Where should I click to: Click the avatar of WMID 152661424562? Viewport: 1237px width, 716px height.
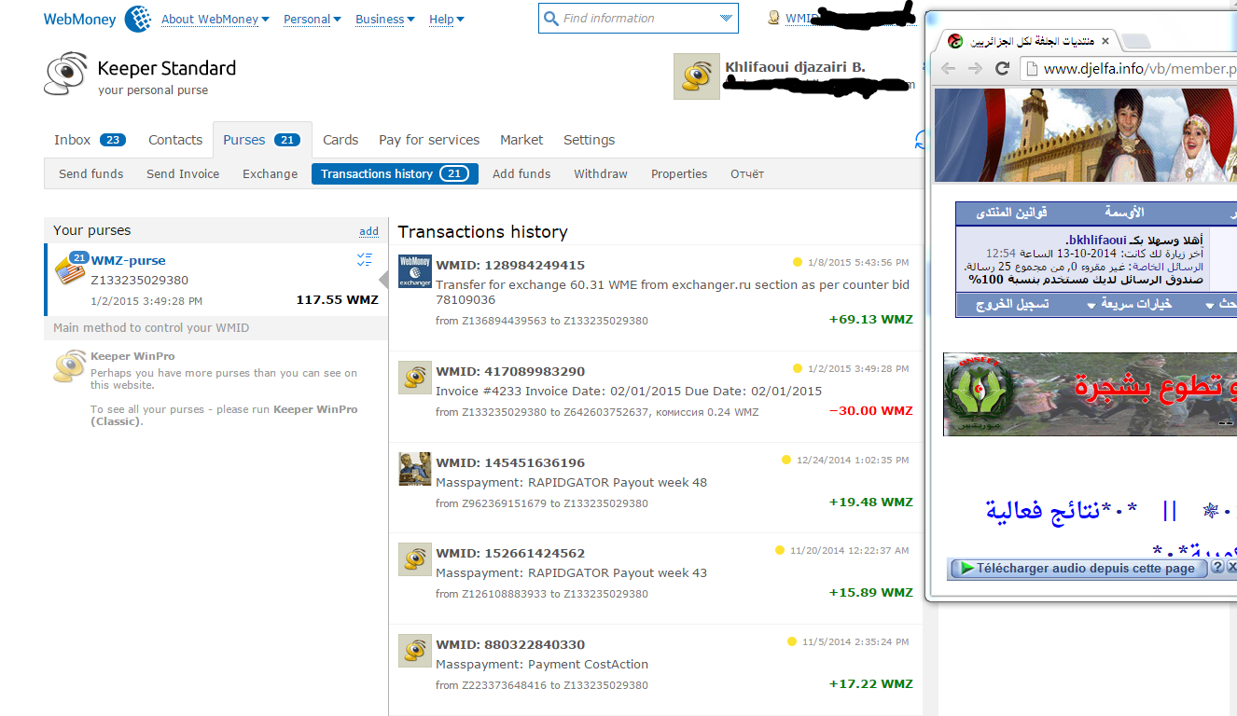(x=415, y=559)
